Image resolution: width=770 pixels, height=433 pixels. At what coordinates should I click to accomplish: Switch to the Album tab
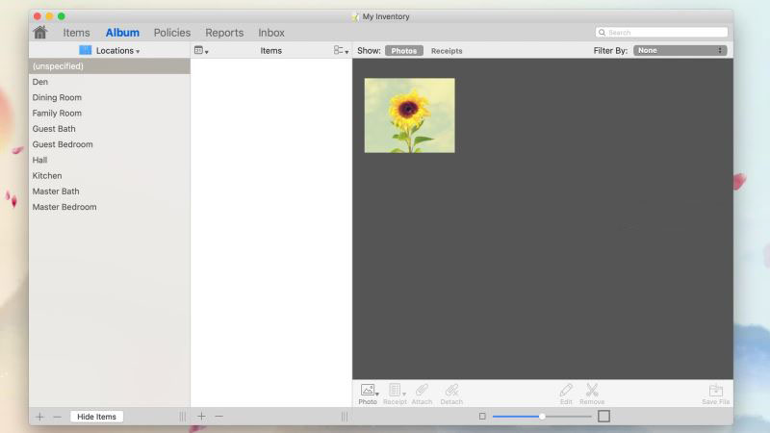point(122,33)
